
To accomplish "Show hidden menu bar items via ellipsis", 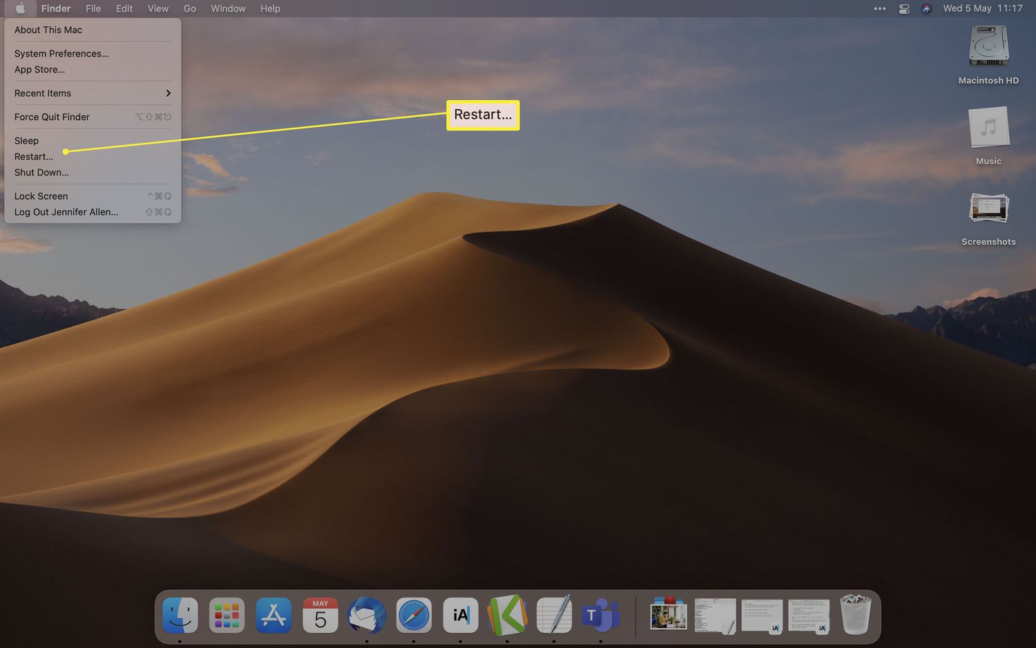I will tap(880, 8).
